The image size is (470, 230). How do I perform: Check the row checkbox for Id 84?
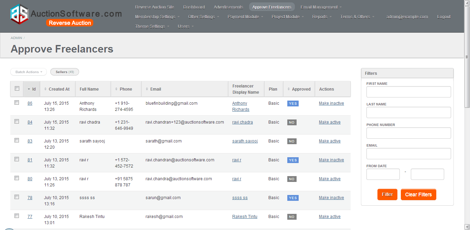[17, 122]
